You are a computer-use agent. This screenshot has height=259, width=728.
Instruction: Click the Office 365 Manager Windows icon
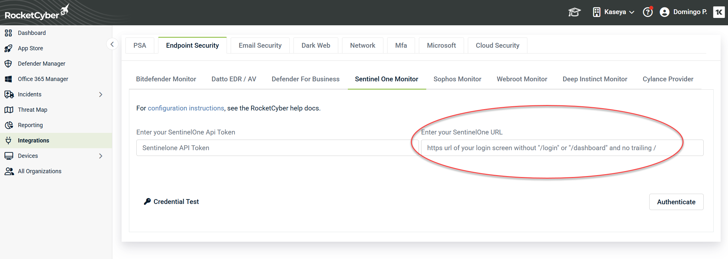[9, 79]
